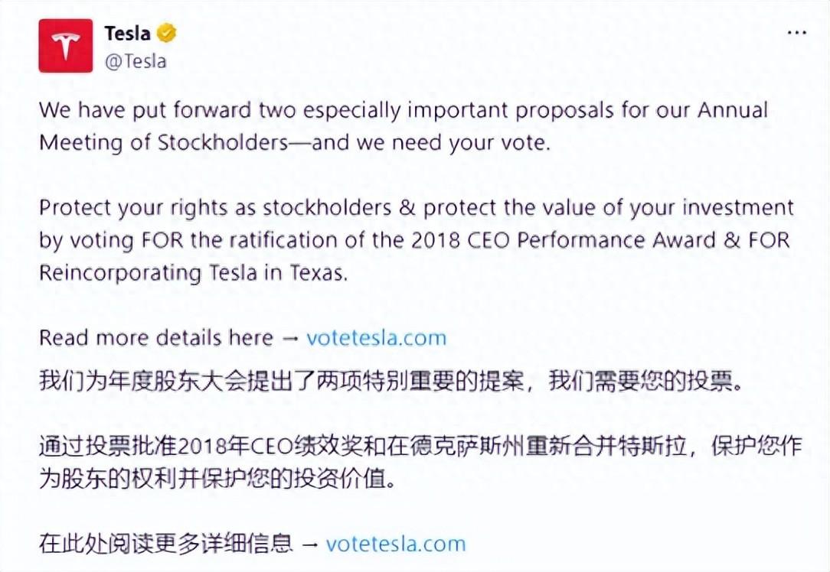Click "Reincorporating Tesla in Texas" line
This screenshot has width=830, height=572.
click(193, 273)
